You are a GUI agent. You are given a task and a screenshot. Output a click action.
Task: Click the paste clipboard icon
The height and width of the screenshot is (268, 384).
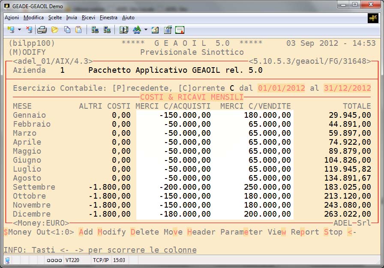click(78, 30)
